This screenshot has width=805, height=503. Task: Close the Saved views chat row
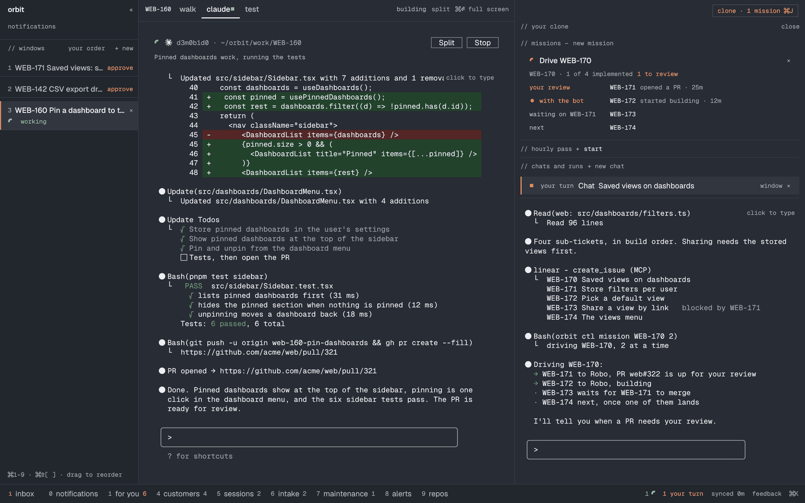[x=788, y=186]
